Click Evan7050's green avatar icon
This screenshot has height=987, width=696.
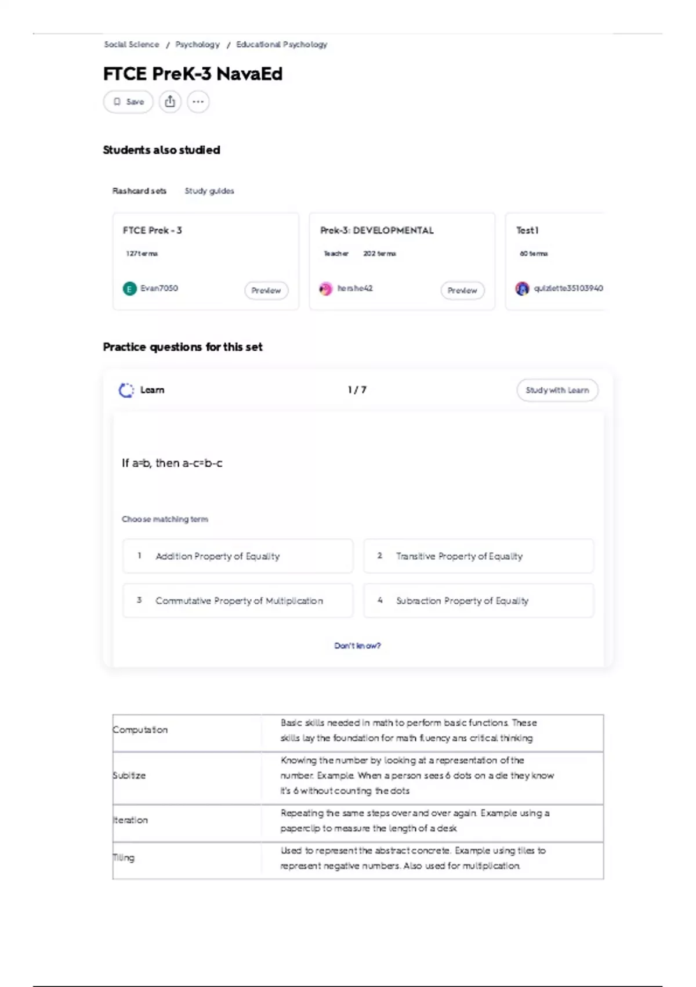tap(129, 289)
